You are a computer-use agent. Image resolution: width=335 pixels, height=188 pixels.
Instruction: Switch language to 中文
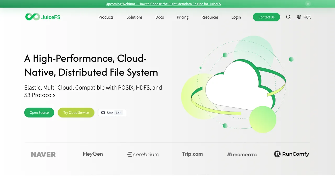307,17
